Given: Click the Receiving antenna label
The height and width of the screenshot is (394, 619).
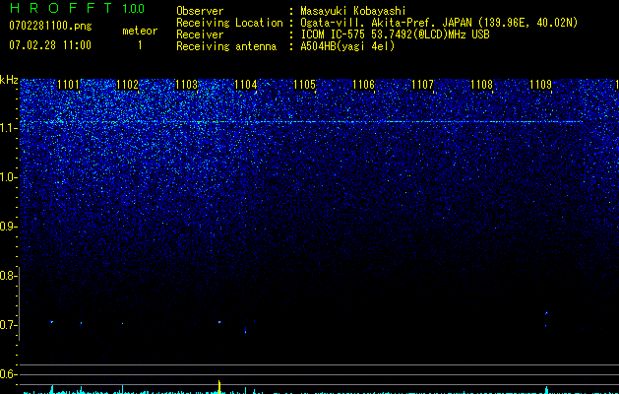Looking at the screenshot, I should (226, 46).
